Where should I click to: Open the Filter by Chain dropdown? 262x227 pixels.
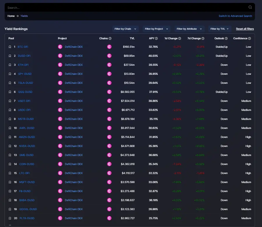(x=125, y=29)
